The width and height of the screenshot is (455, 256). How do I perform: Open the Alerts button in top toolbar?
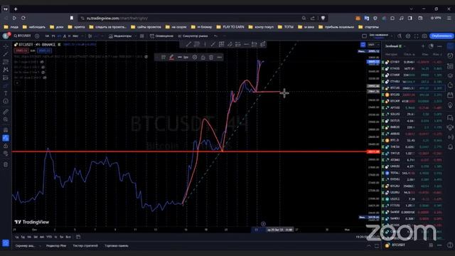pos(161,36)
